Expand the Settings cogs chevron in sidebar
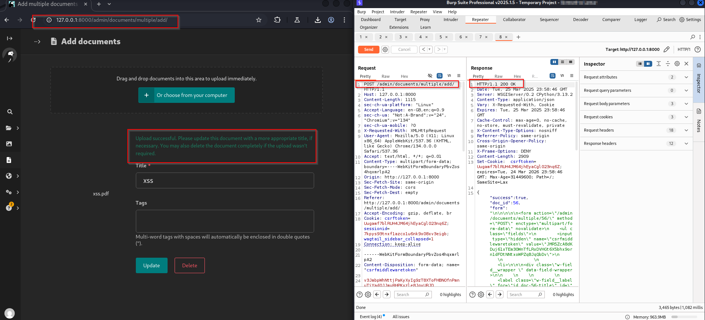Viewport: 705px width, 320px height. pyautogui.click(x=18, y=192)
